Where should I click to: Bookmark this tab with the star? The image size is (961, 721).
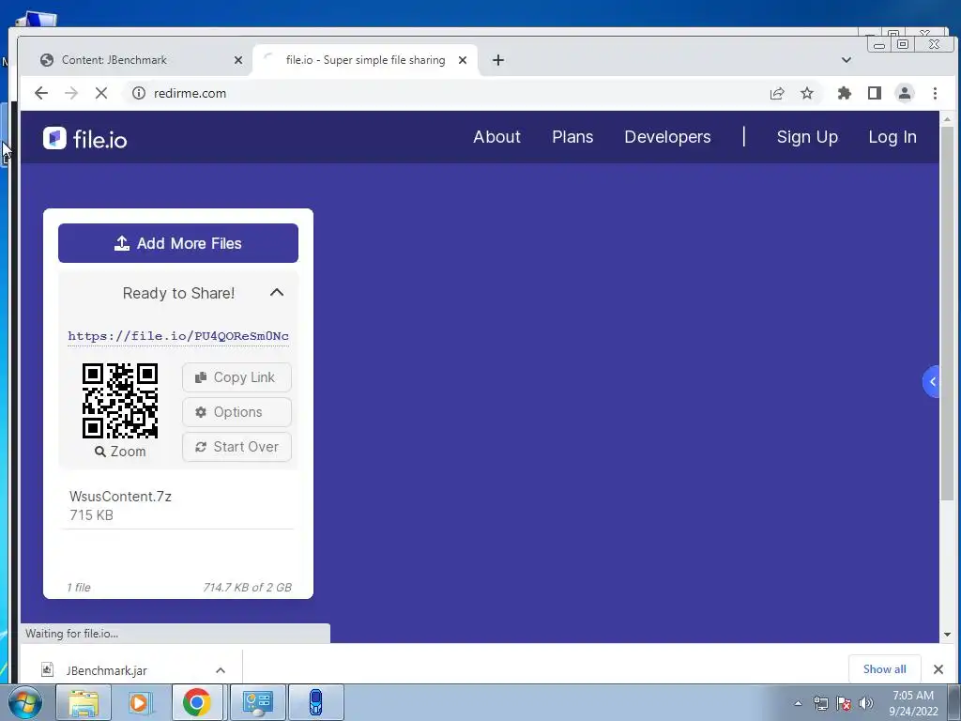pos(807,93)
